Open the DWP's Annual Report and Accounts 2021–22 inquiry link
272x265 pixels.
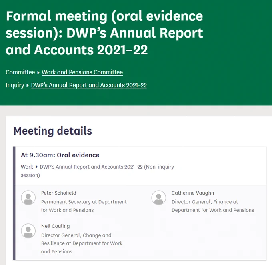(89, 85)
